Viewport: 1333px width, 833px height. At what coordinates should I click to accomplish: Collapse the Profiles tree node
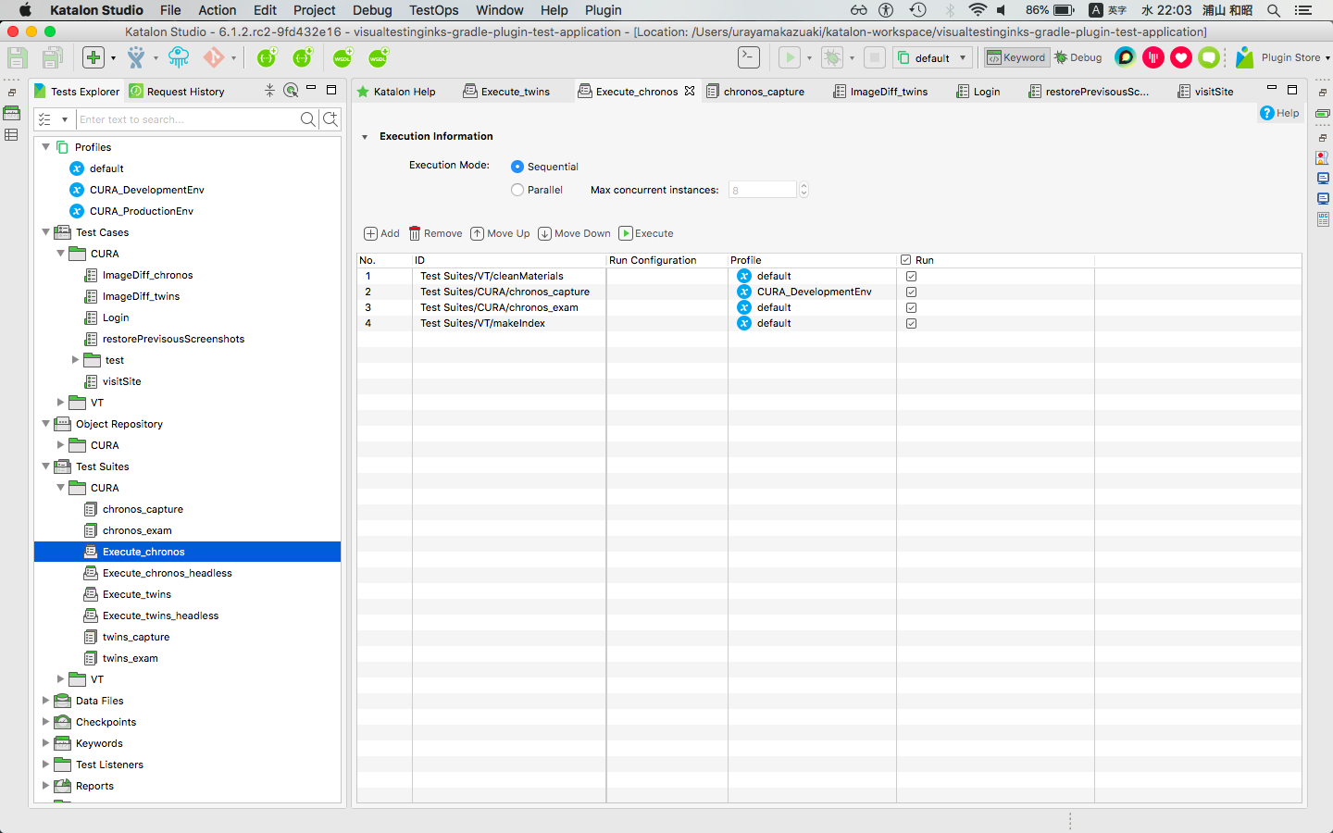45,147
